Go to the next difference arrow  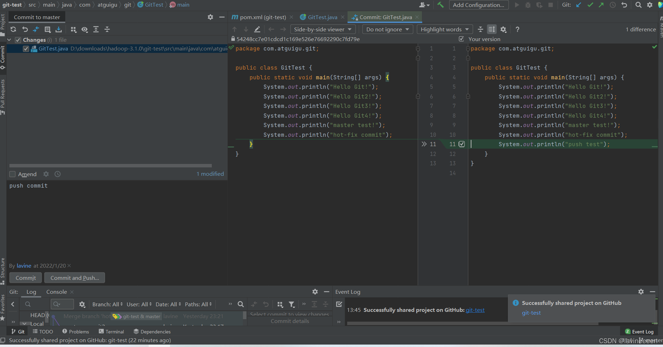(246, 29)
